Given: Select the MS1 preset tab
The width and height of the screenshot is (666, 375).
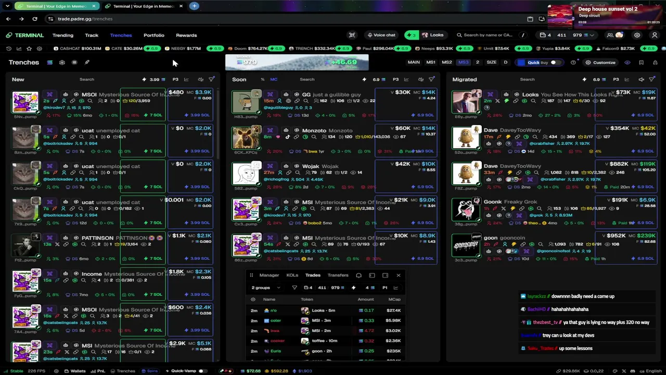Looking at the screenshot, I should [x=431, y=63].
